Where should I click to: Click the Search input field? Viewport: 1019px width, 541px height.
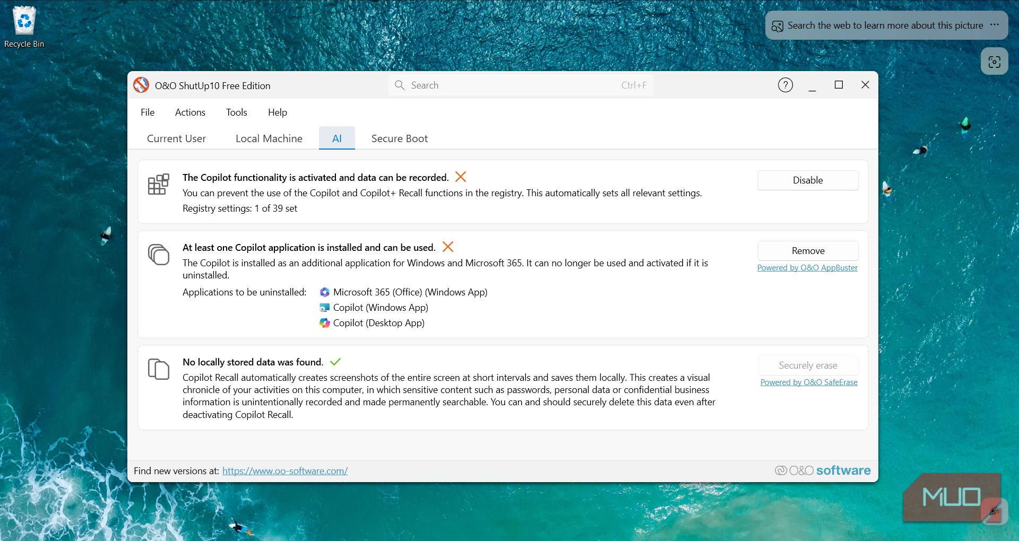click(521, 85)
